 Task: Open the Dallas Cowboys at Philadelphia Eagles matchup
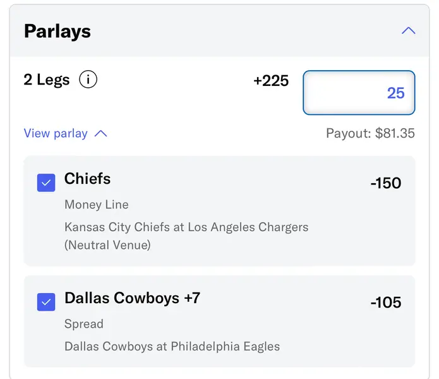172,346
